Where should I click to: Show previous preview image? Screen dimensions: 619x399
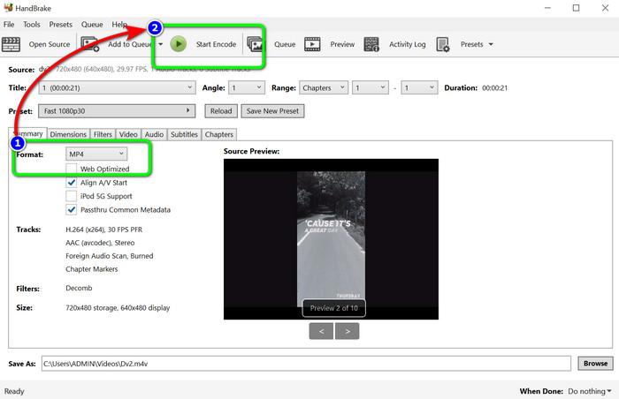[321, 331]
